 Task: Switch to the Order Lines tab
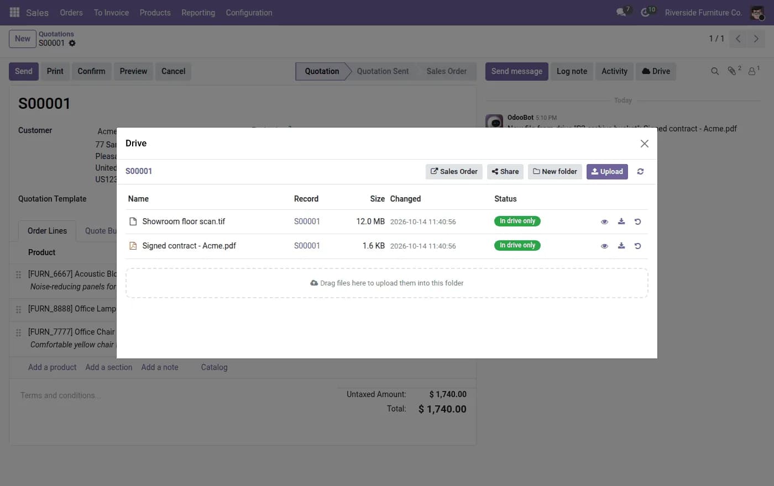click(x=47, y=231)
